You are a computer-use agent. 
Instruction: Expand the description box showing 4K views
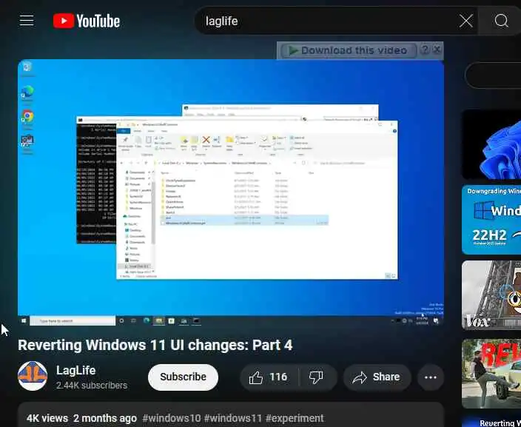(231, 414)
